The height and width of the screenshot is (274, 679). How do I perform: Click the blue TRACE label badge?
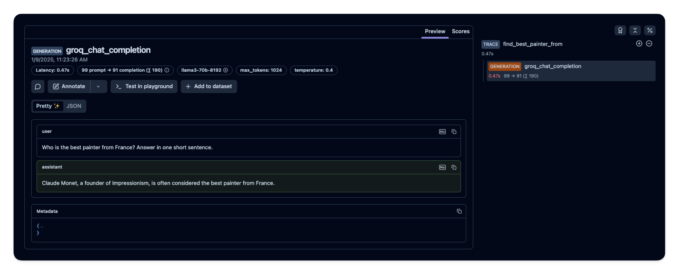490,44
